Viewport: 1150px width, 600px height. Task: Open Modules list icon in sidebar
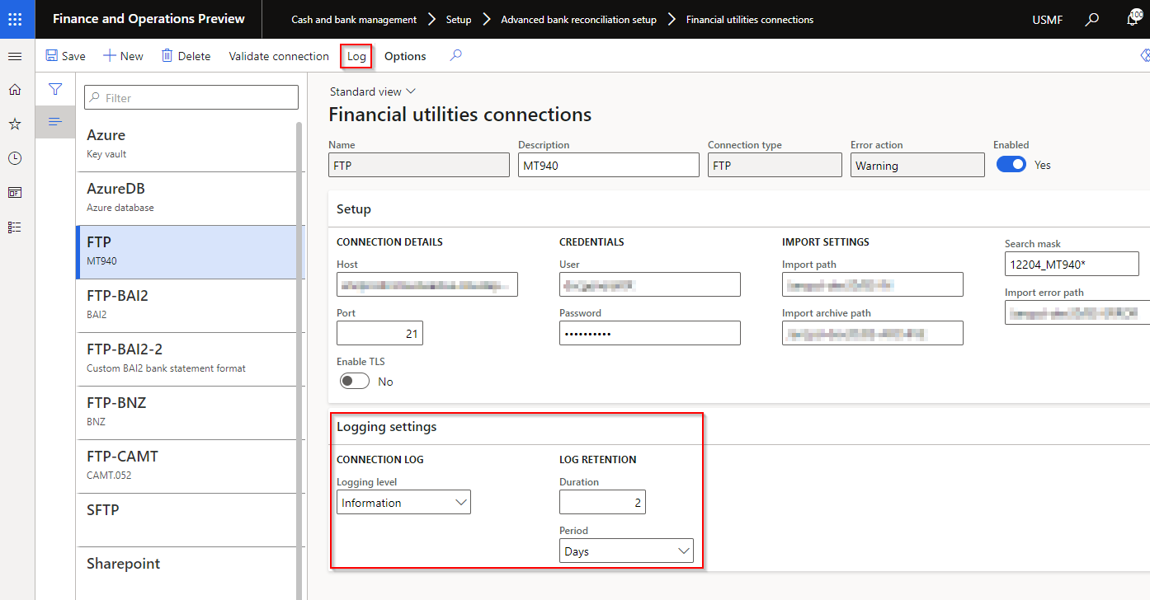(15, 227)
